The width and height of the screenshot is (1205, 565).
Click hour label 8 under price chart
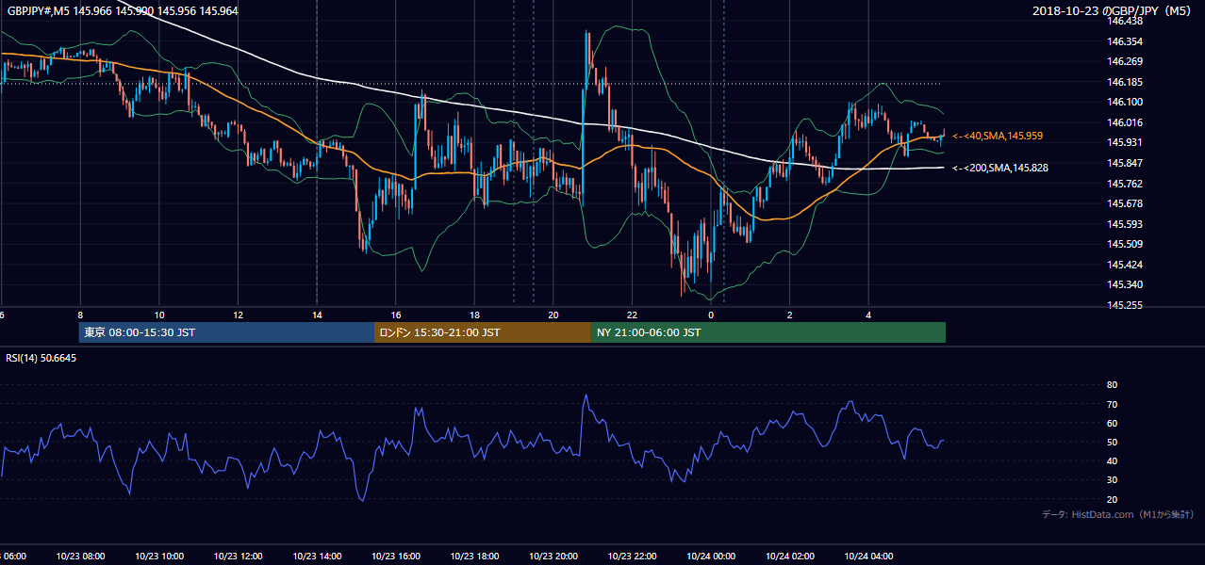(x=80, y=315)
